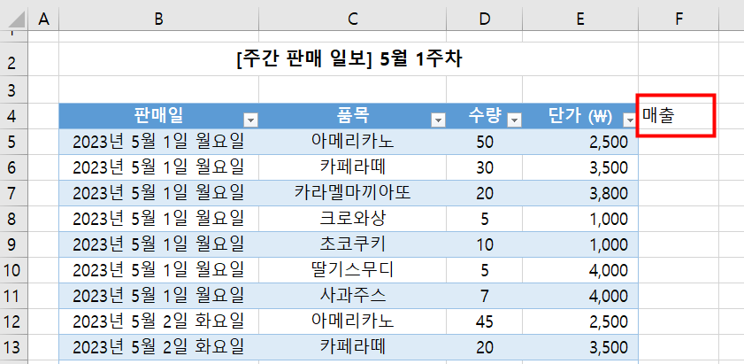Click the 품목 header cell
The image size is (744, 364).
point(353,116)
